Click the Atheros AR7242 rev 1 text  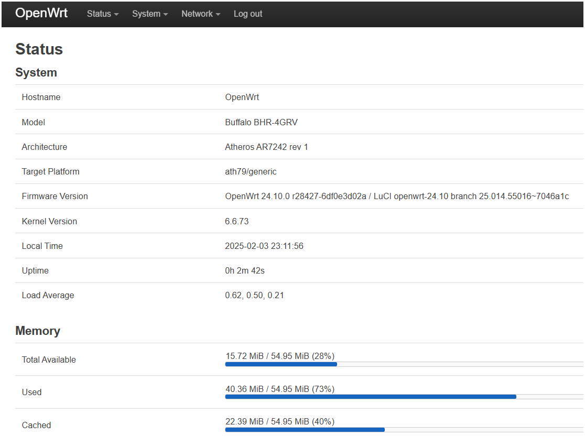[x=266, y=147]
